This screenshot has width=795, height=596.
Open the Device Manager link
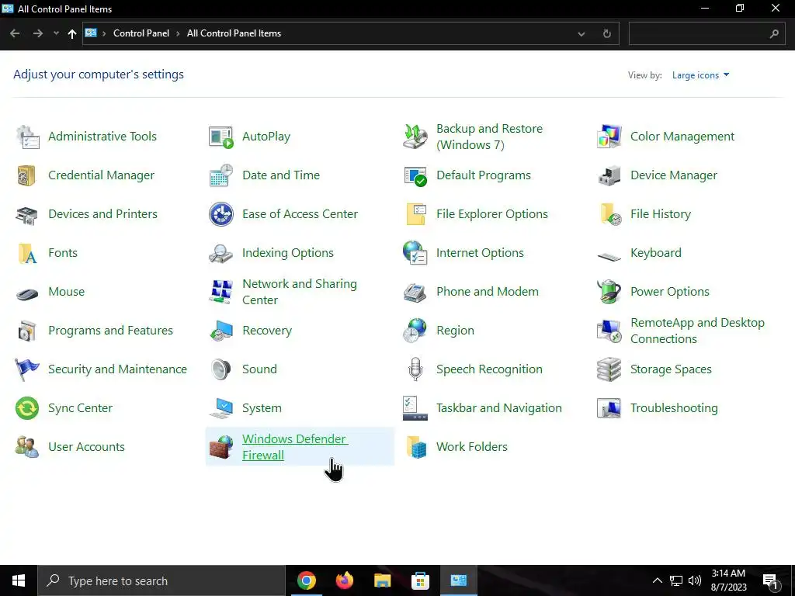tap(674, 175)
